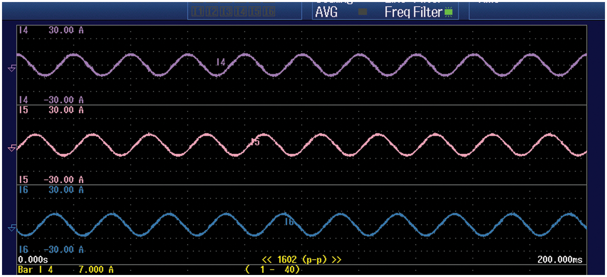Click the I5 channel indicator box
Image resolution: width=607 pixels, height=277 pixels.
click(x=255, y=12)
